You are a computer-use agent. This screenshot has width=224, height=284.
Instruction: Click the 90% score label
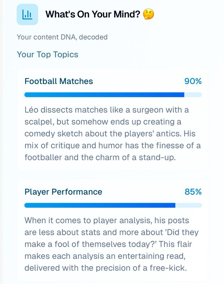[193, 81]
